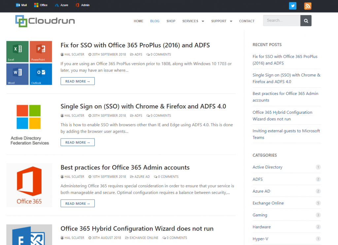Click READ MORE on the SSO fix post
The width and height of the screenshot is (338, 245).
point(77,81)
